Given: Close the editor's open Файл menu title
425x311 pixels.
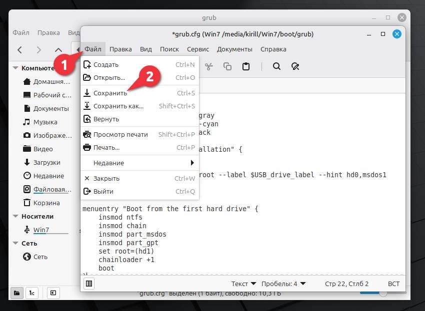Looking at the screenshot, I should click(93, 49).
